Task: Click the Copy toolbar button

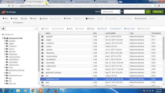Action: [x=24, y=18]
